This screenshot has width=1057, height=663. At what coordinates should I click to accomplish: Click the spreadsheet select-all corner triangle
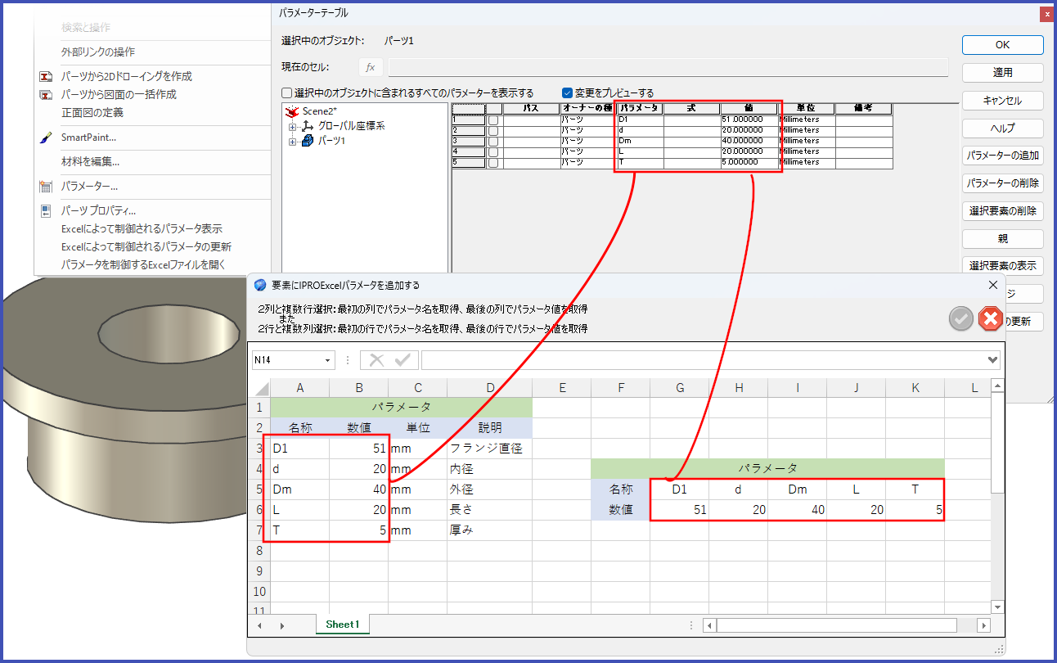(261, 388)
